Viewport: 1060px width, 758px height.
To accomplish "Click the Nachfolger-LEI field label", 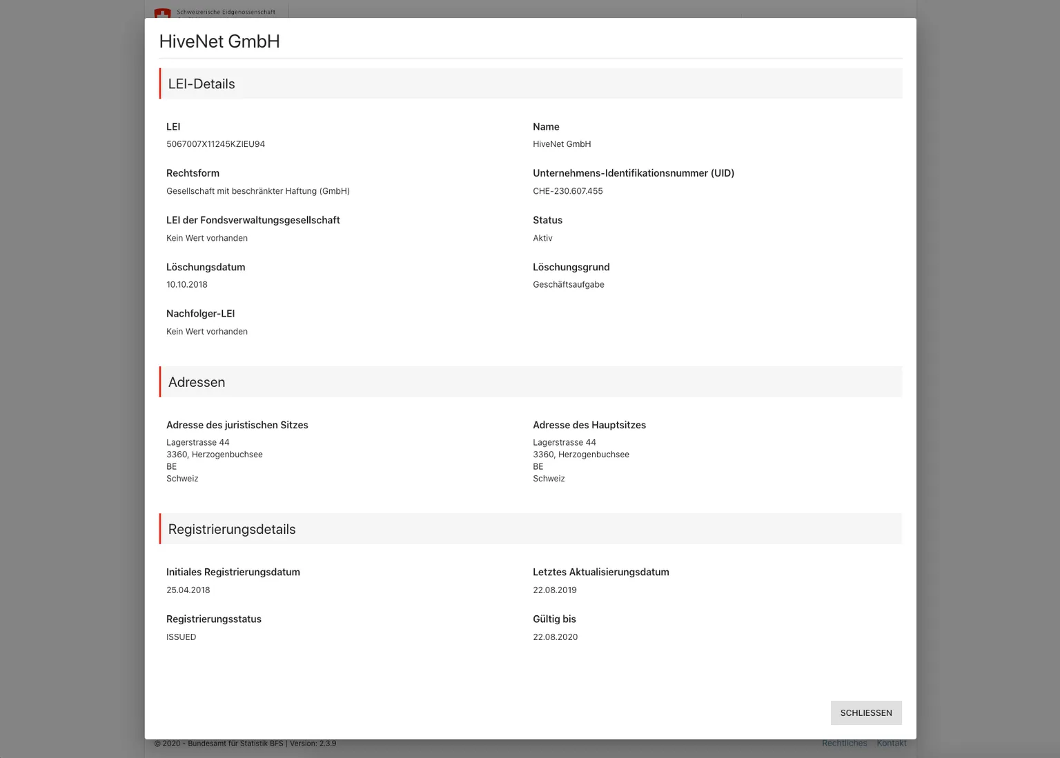I will point(200,313).
